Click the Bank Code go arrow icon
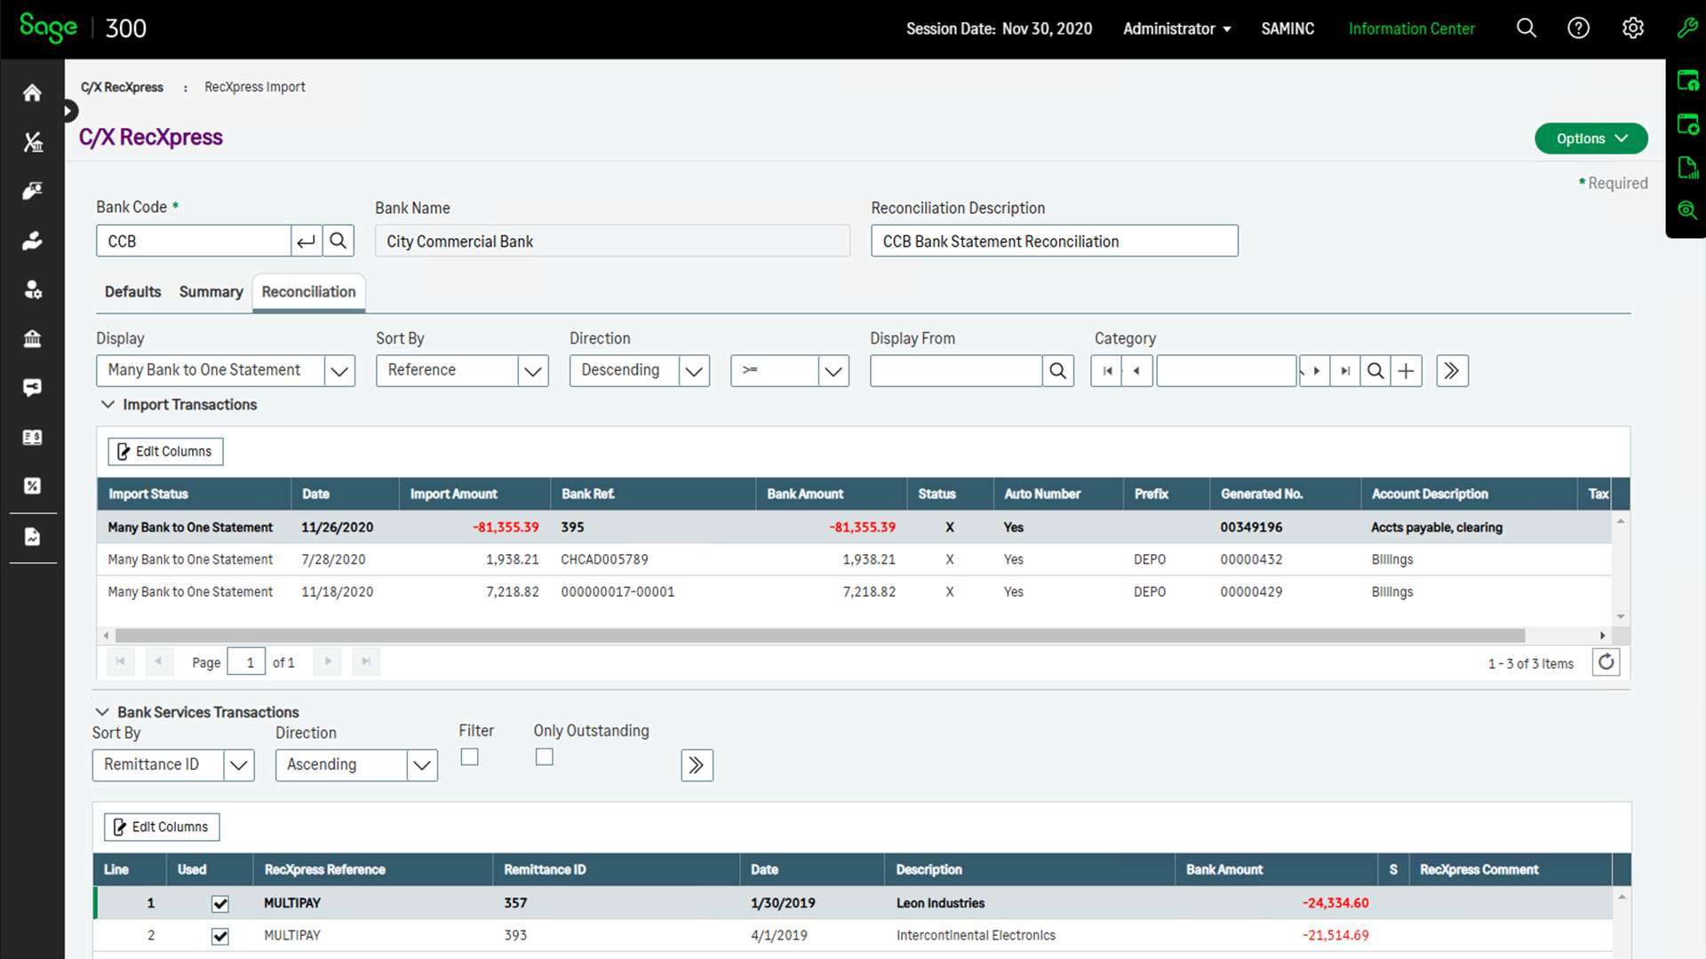Viewport: 1706px width, 959px height. click(x=306, y=241)
